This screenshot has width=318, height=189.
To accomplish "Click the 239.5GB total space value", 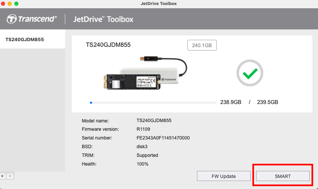I will (268, 102).
